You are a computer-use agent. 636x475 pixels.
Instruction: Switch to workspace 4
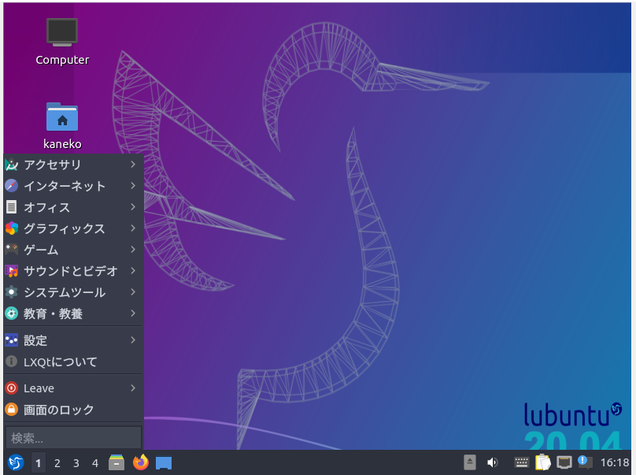(95, 463)
